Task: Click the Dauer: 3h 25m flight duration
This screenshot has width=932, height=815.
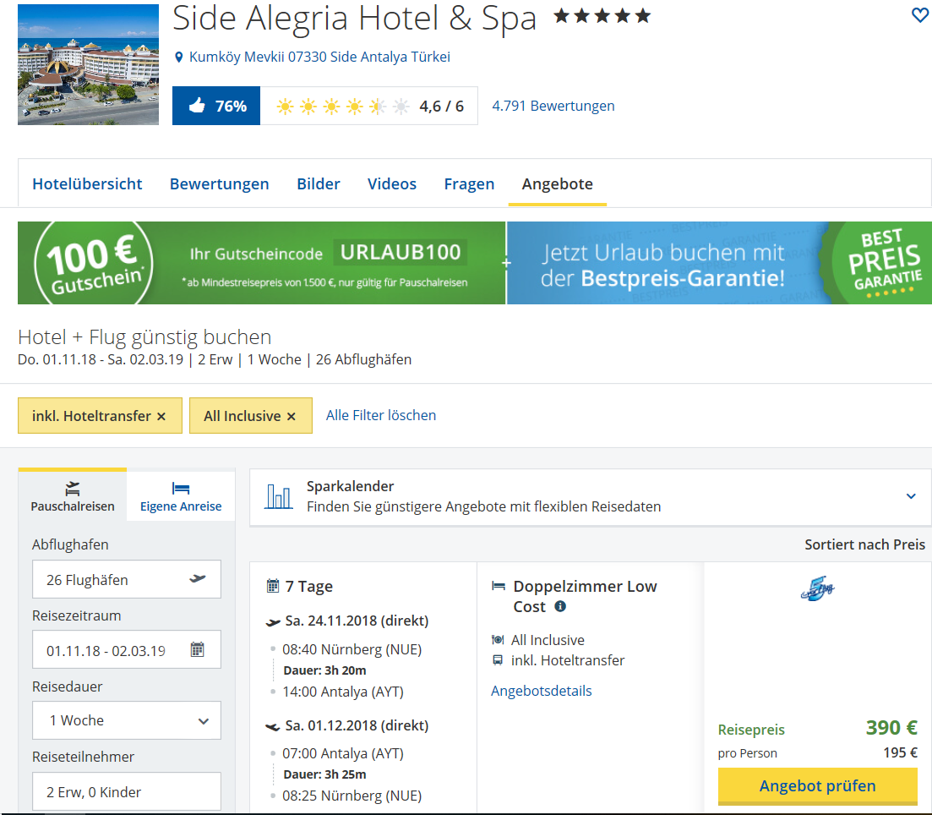Action: tap(324, 774)
